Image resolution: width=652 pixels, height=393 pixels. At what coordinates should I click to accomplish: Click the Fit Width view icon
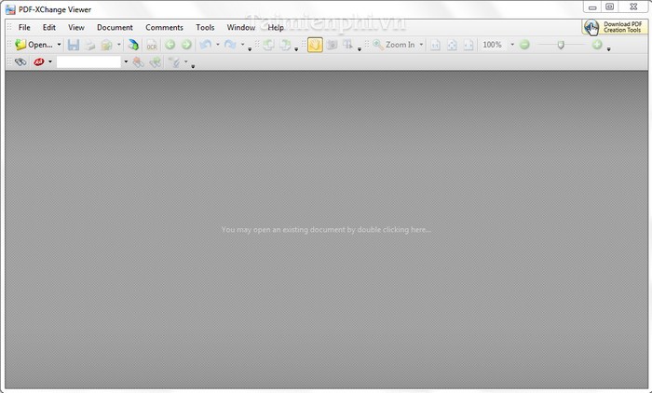click(469, 45)
